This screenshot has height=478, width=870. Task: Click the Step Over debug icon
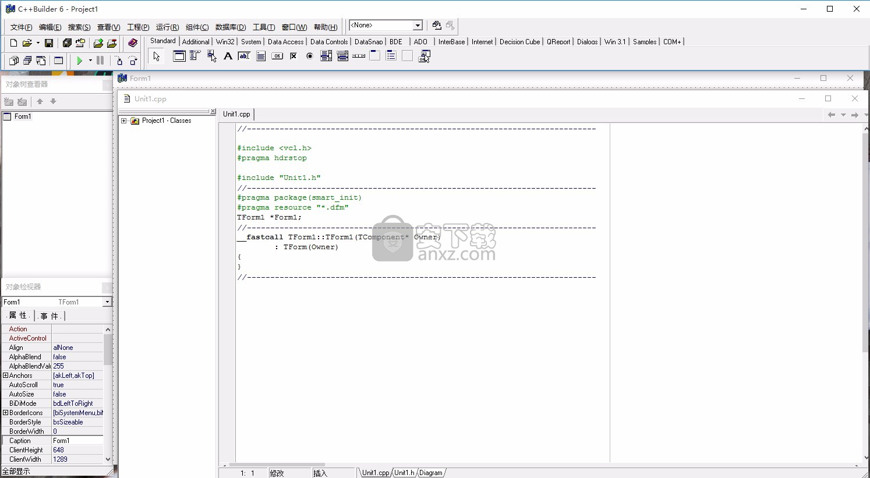coord(133,61)
